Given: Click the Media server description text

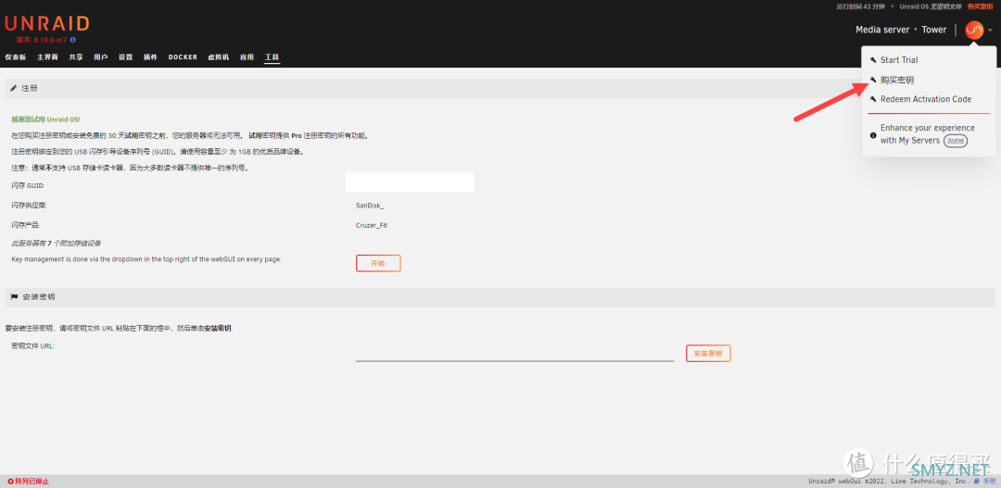Looking at the screenshot, I should pyautogui.click(x=882, y=30).
